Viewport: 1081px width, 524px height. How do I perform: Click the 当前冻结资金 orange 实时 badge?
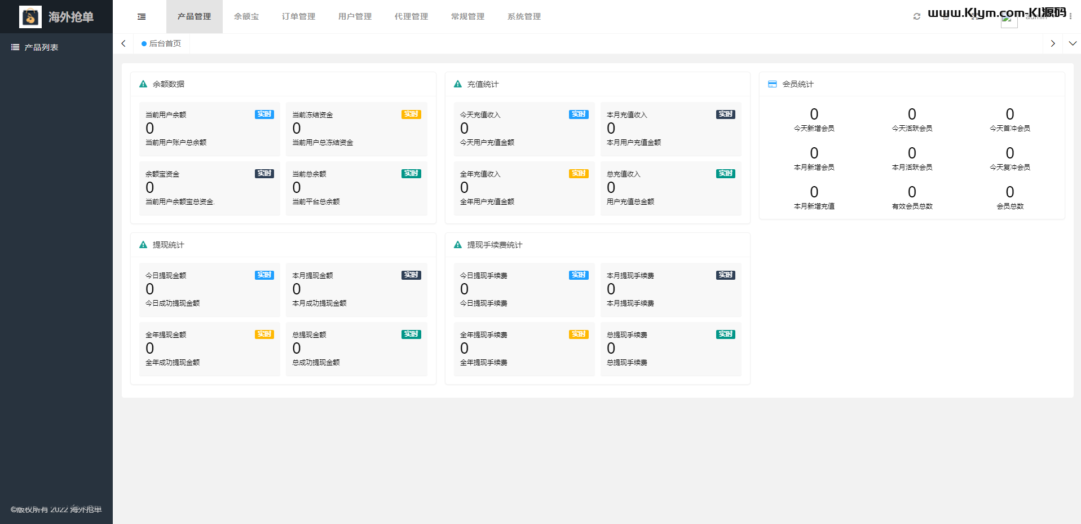[411, 115]
